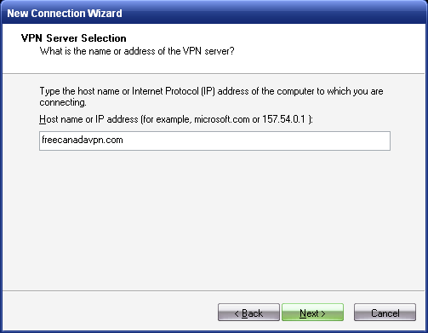Click the 157.54.0.1 example address
The width and height of the screenshot is (428, 333).
click(x=283, y=119)
